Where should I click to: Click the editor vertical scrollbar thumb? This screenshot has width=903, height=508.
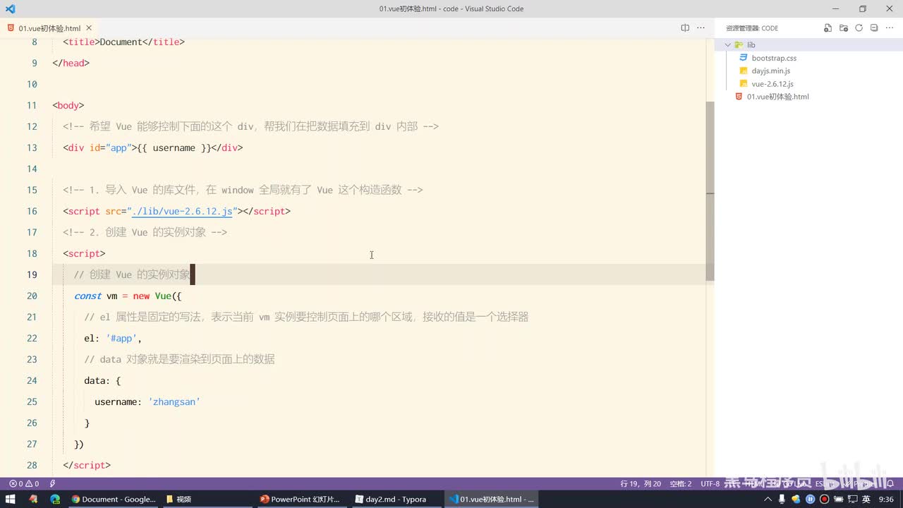coord(710,190)
